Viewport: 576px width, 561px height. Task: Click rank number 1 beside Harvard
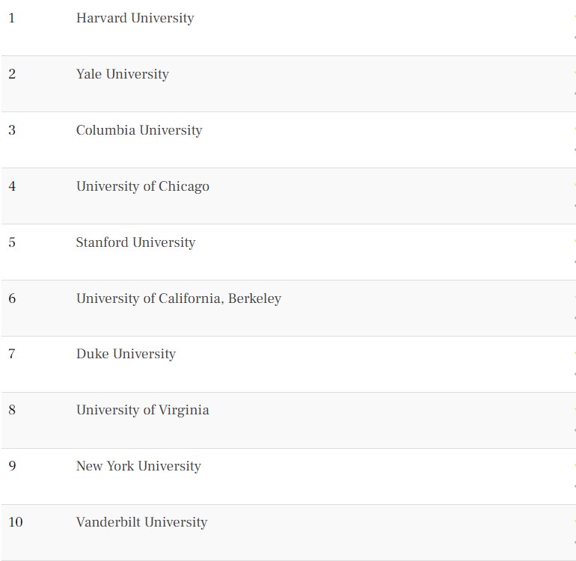click(12, 18)
